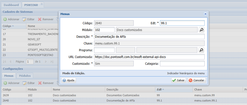Sort menus grid by Descrição column
This screenshot has height=105, width=247.
pyautogui.click(x=130, y=89)
